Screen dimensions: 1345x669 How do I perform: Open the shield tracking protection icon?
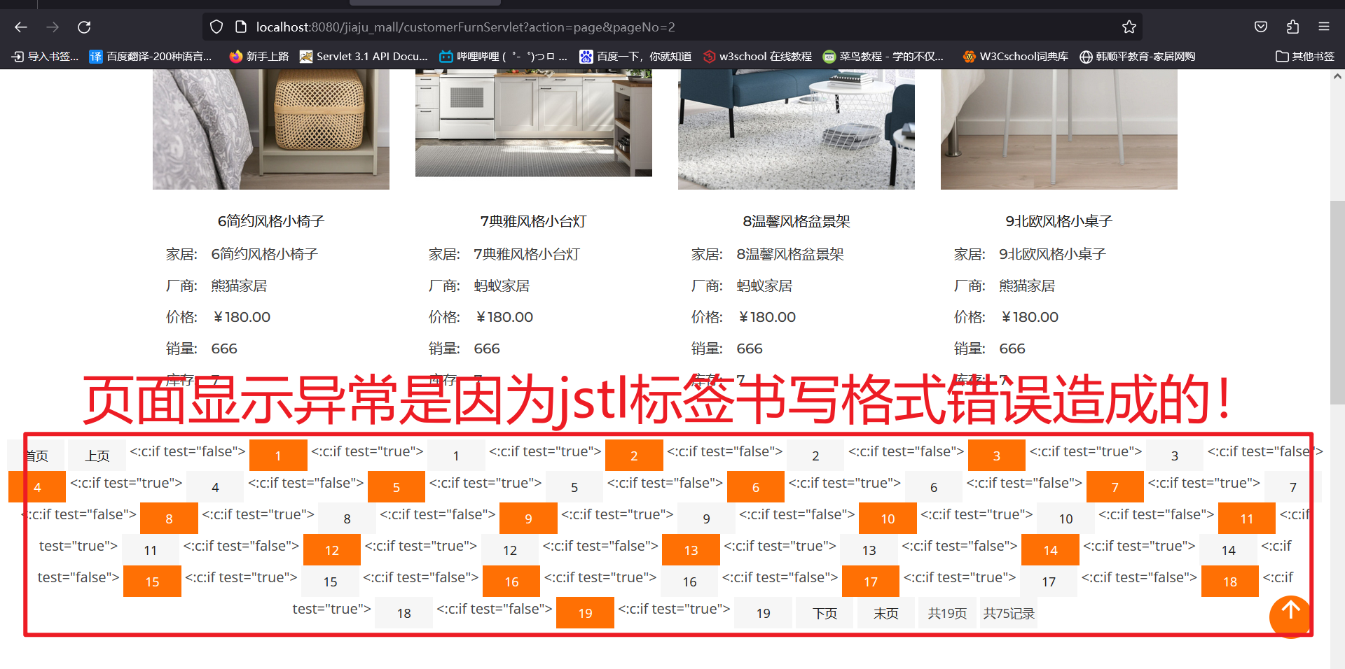[216, 27]
